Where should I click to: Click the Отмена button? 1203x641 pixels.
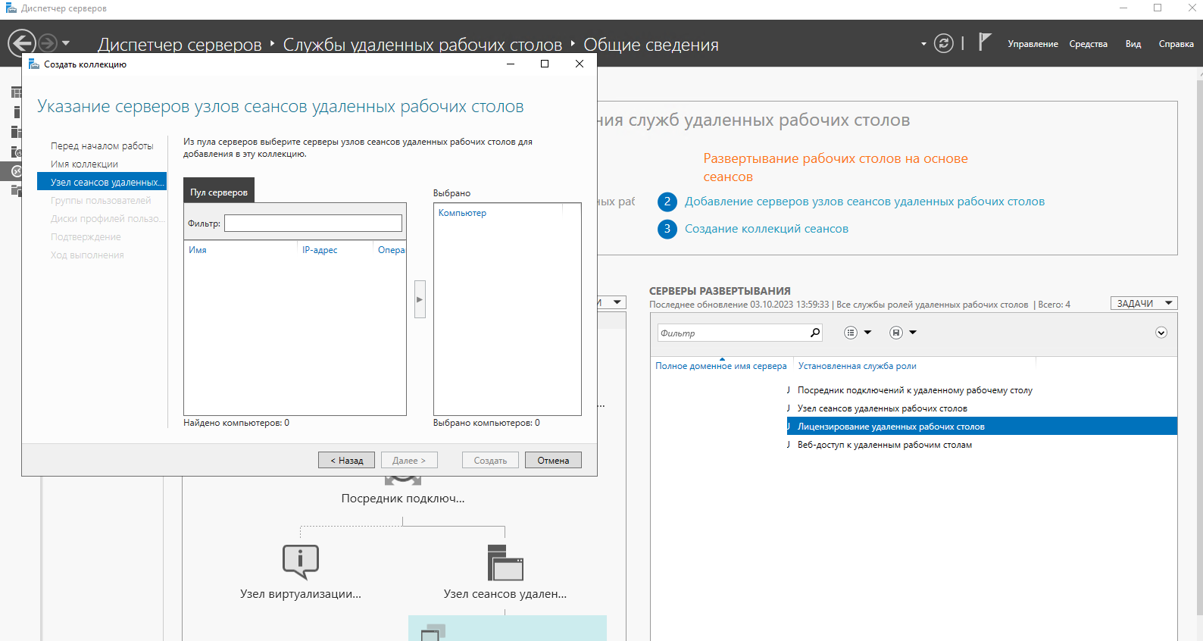tap(553, 460)
